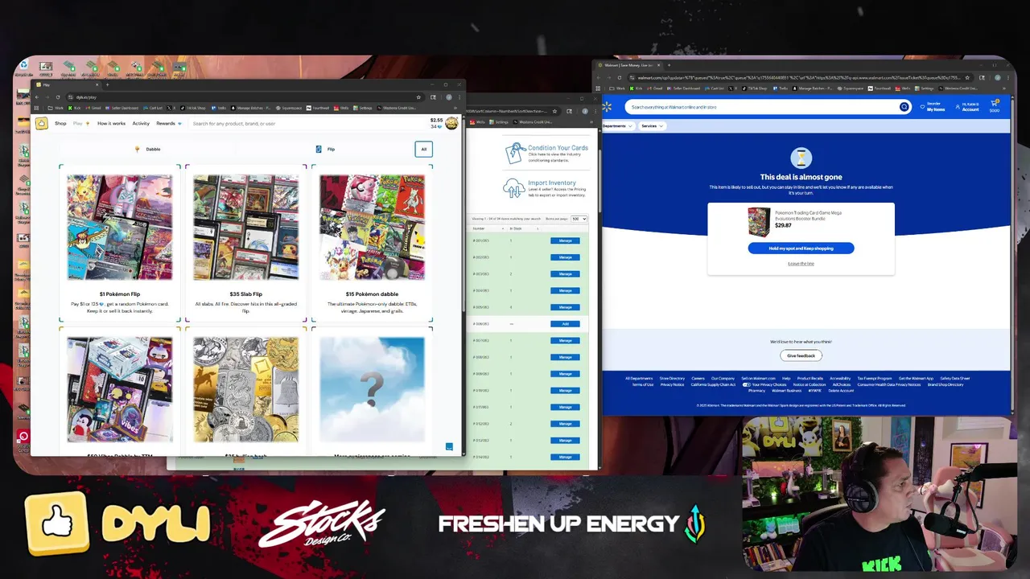Click the Mega Evolutions Booster Bundle product image

(x=759, y=222)
